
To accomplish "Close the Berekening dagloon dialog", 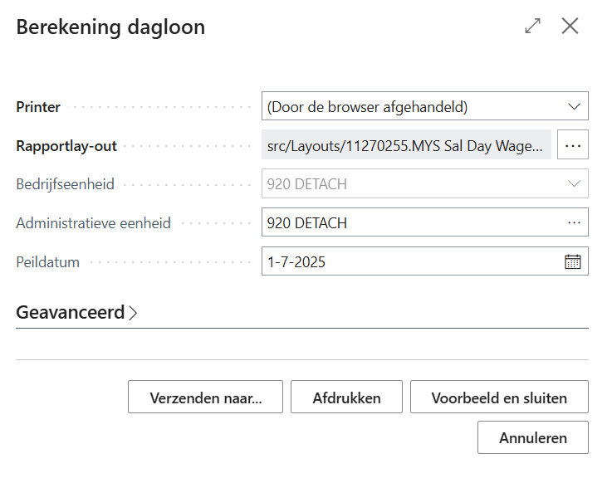I will click(x=570, y=27).
